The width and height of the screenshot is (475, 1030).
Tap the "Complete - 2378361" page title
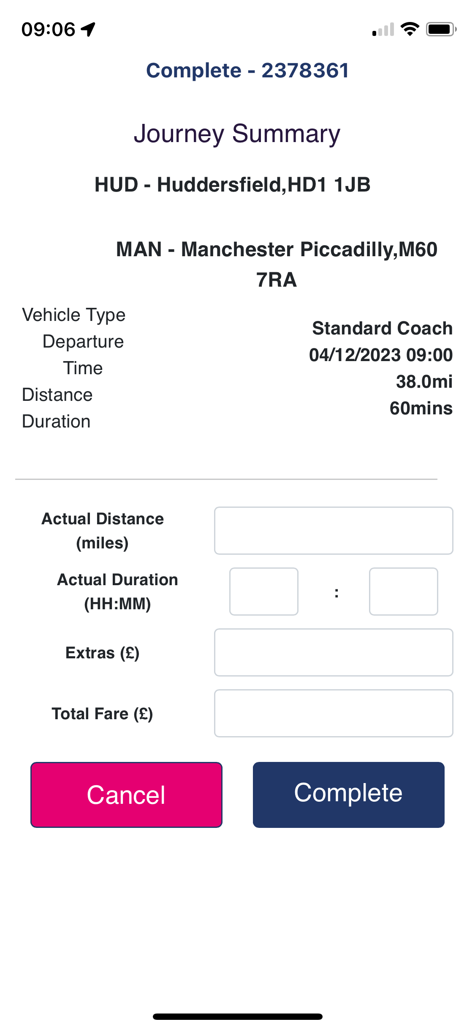(x=247, y=71)
